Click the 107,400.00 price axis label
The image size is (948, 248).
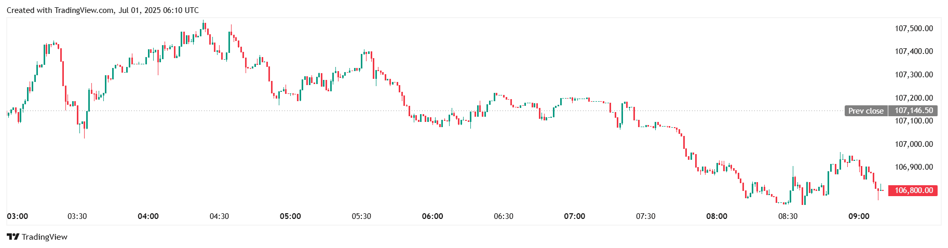[914, 51]
